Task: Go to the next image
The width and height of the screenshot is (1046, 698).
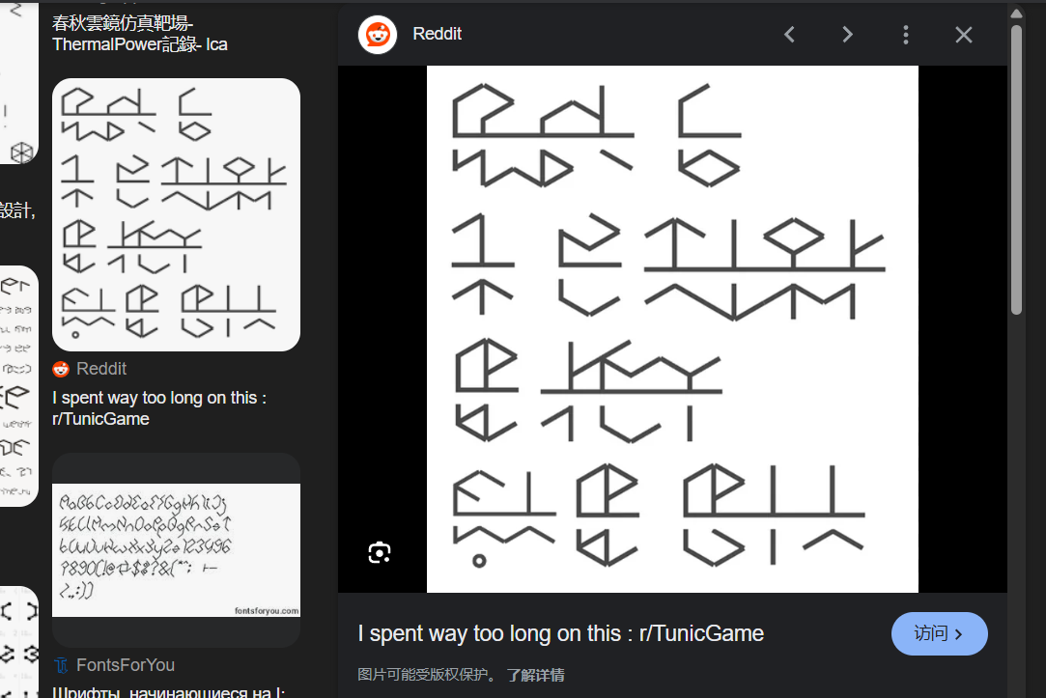Action: 847,35
